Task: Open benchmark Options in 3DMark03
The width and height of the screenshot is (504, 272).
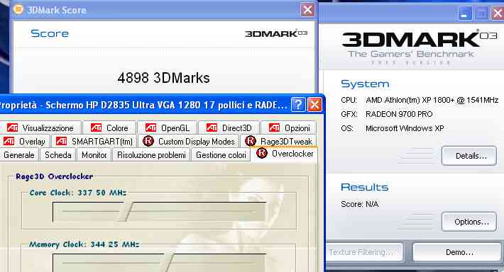Action: [469, 222]
